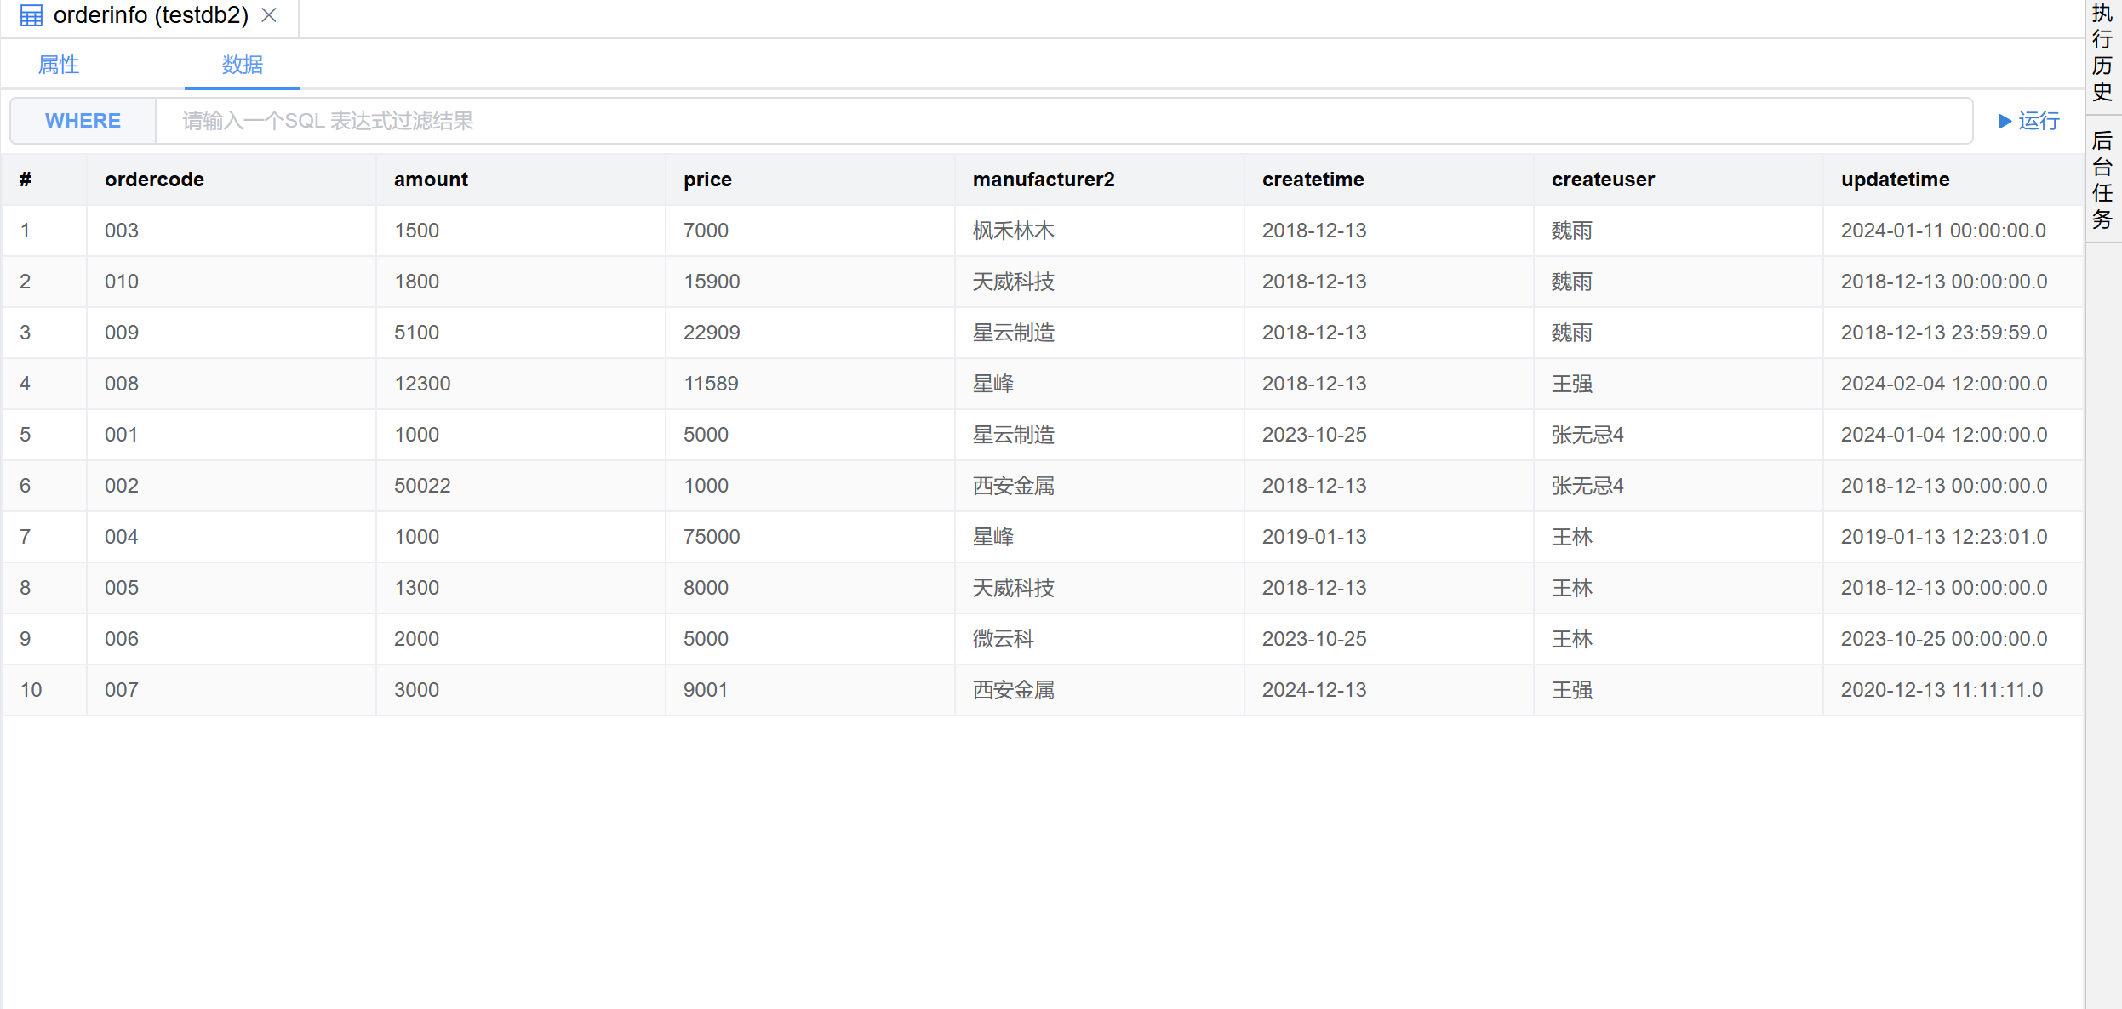The image size is (2122, 1009).
Task: Click the price cell 75000
Action: pos(712,537)
